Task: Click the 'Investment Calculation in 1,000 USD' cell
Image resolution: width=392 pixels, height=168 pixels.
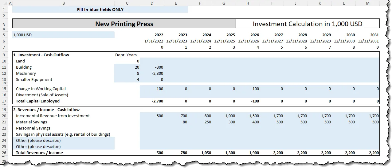Action: pyautogui.click(x=308, y=24)
